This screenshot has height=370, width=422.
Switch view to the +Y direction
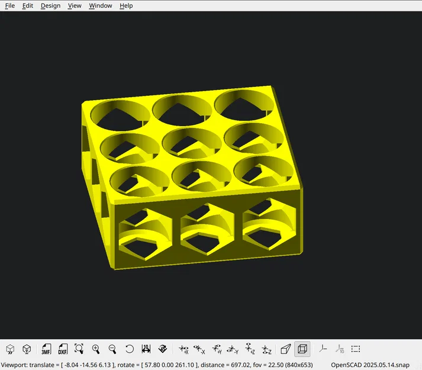217,349
